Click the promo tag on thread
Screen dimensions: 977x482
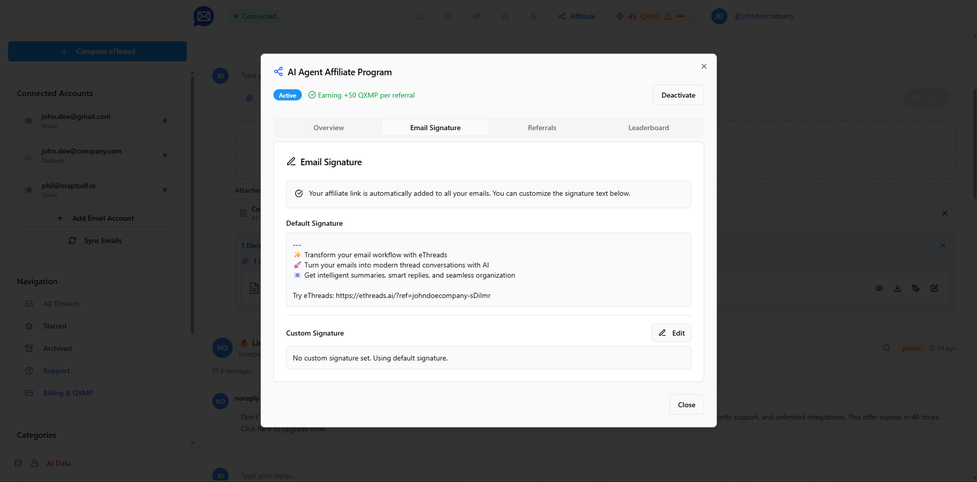pos(911,348)
